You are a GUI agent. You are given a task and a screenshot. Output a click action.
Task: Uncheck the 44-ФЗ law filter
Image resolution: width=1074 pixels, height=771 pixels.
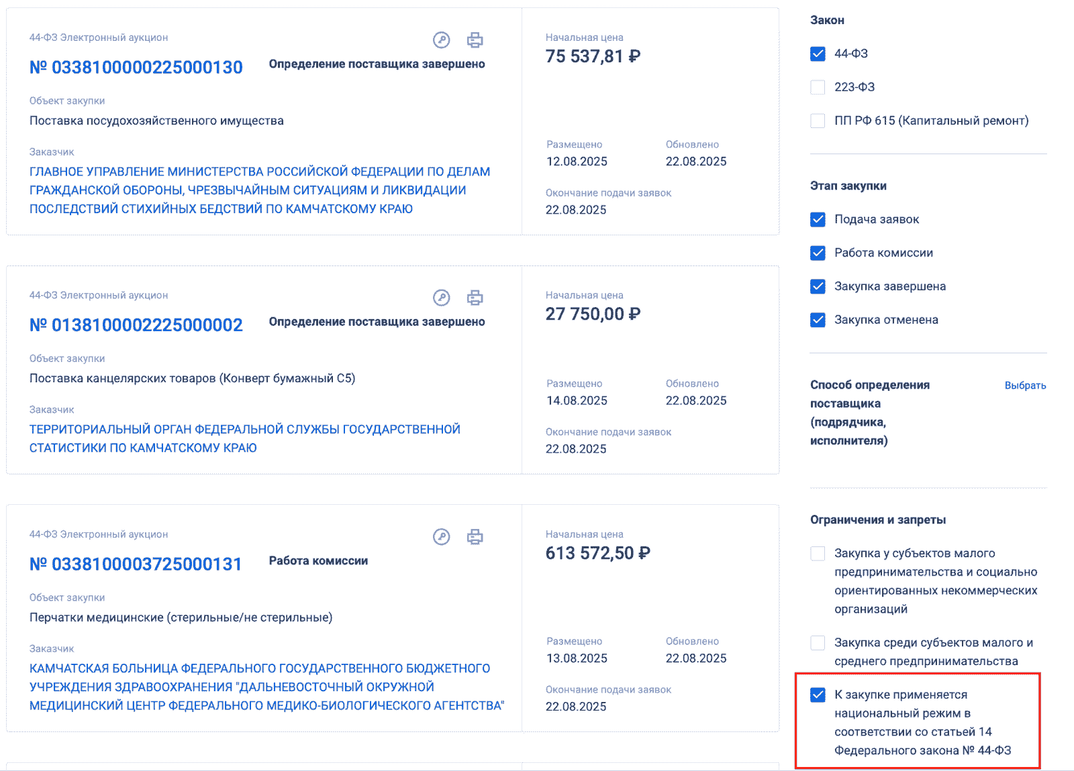click(818, 54)
